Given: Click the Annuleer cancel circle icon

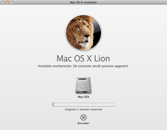Looking at the screenshot, I should pyautogui.click(x=83, y=117).
